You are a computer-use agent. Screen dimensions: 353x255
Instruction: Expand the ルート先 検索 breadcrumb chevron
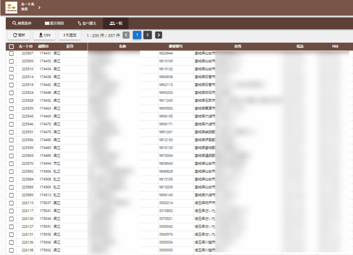click(39, 7)
